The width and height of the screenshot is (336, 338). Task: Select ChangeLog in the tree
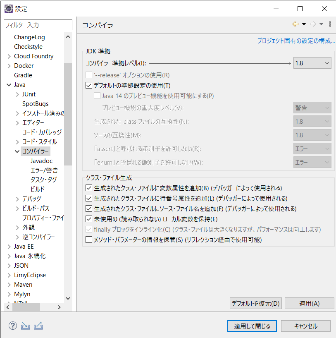tap(29, 37)
